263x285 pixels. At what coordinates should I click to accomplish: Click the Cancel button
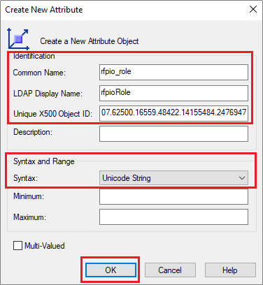[170, 270]
